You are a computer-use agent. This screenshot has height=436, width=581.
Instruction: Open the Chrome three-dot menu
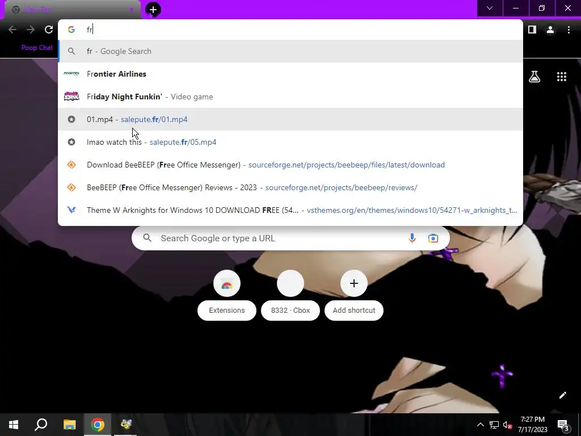tap(569, 30)
